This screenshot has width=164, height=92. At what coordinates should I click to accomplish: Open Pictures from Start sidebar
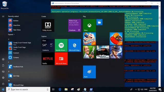(x=3, y=72)
